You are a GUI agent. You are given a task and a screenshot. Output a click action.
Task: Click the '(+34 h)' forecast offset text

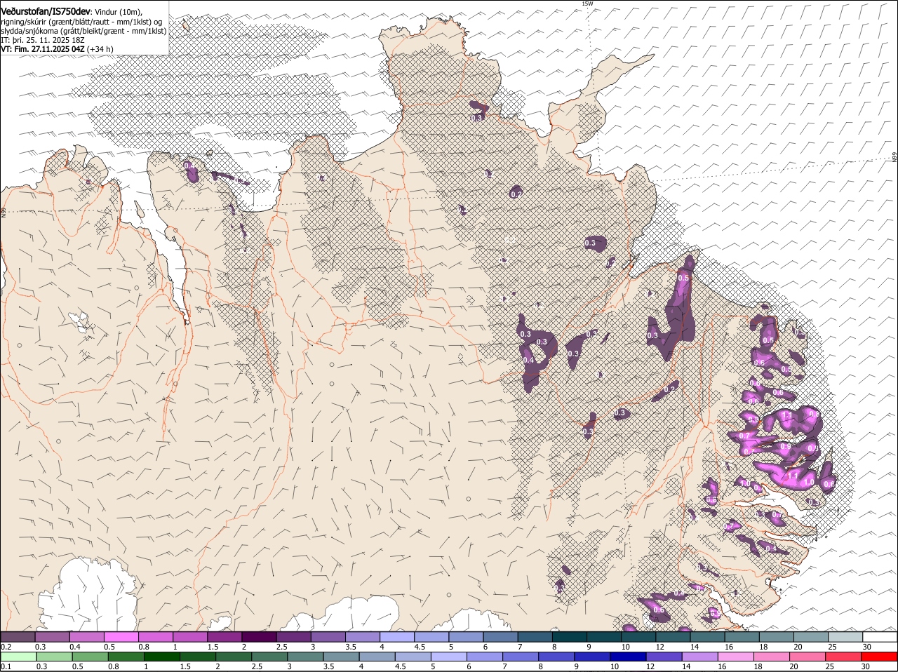100,49
